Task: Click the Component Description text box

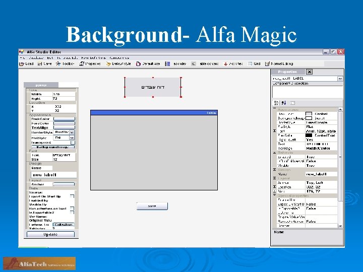Action: pos(308,92)
